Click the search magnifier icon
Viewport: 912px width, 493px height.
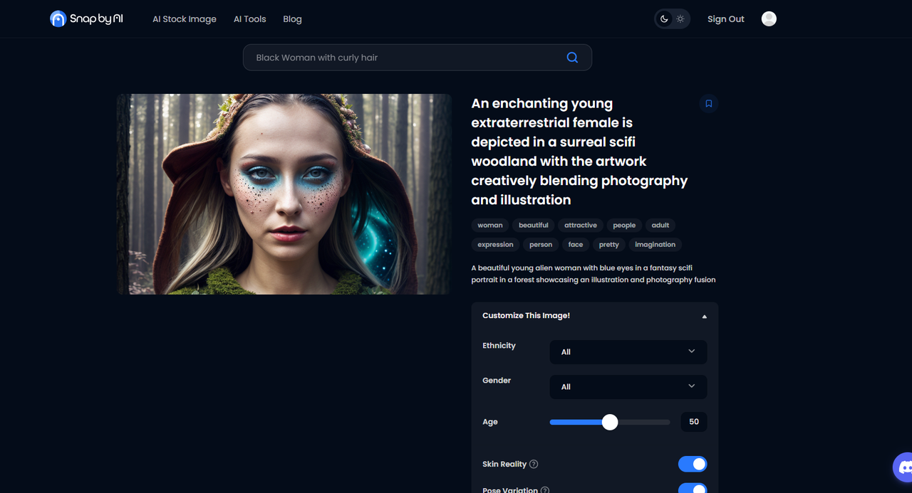click(572, 58)
